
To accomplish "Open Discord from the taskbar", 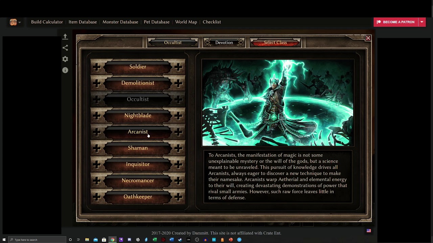I will click(x=129, y=240).
